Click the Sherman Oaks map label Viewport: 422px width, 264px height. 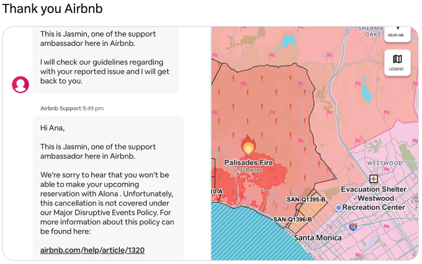pyautogui.click(x=371, y=31)
